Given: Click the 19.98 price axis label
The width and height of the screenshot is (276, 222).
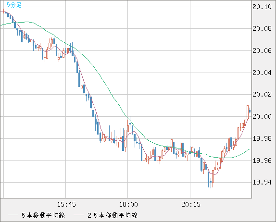Looking at the screenshot, I should tap(262, 138).
